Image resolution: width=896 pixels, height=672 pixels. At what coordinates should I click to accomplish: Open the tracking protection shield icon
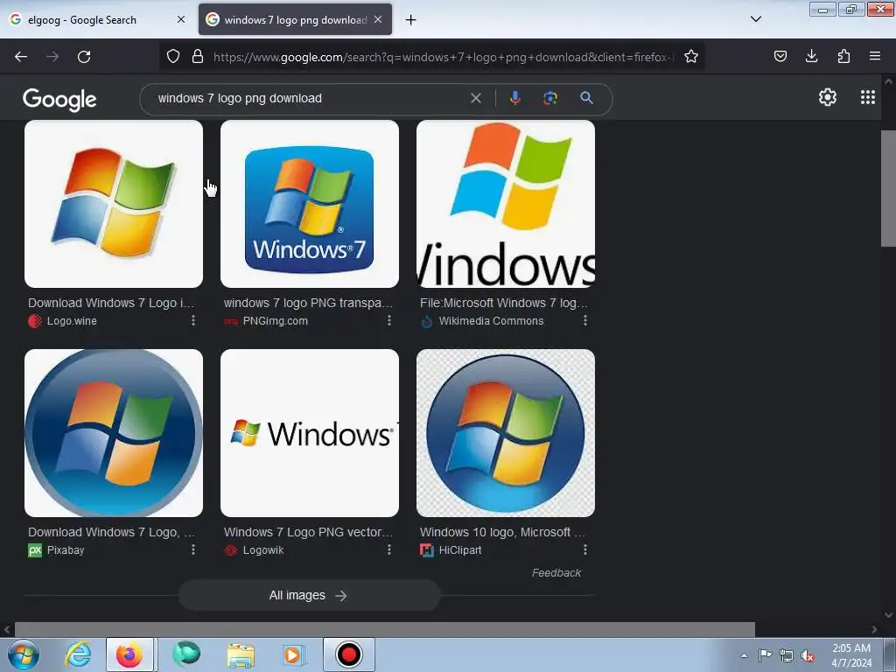point(173,57)
